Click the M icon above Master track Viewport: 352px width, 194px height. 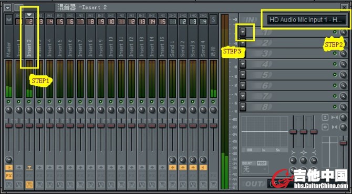point(9,20)
